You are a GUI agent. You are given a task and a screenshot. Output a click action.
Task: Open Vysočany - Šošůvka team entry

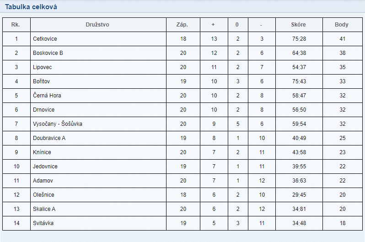point(58,124)
